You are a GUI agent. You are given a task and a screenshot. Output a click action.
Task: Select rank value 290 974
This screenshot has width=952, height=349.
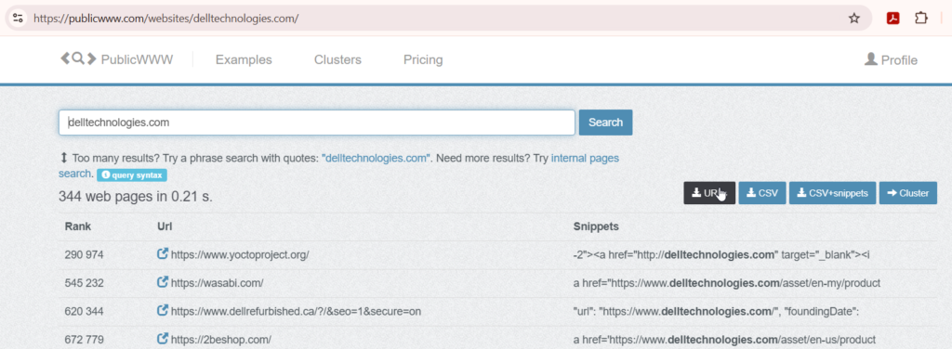click(84, 255)
